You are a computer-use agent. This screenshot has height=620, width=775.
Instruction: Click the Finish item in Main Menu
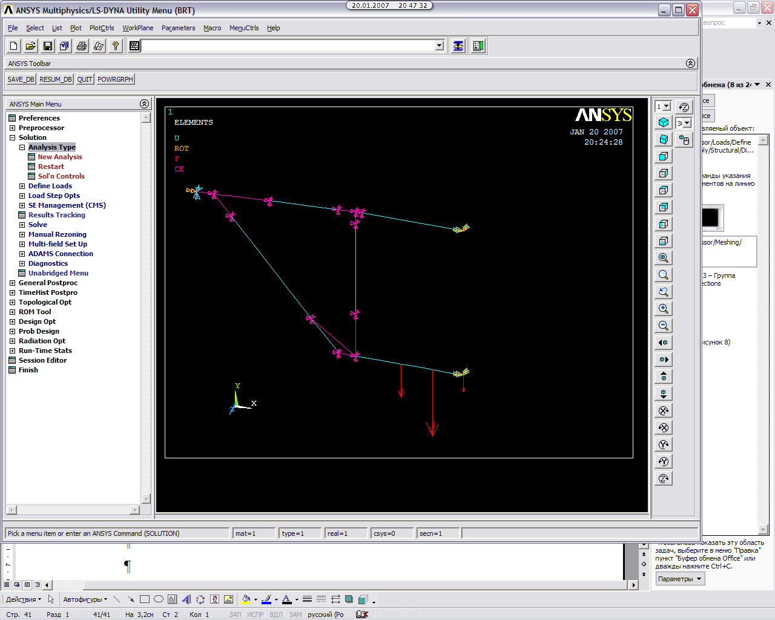[28, 370]
